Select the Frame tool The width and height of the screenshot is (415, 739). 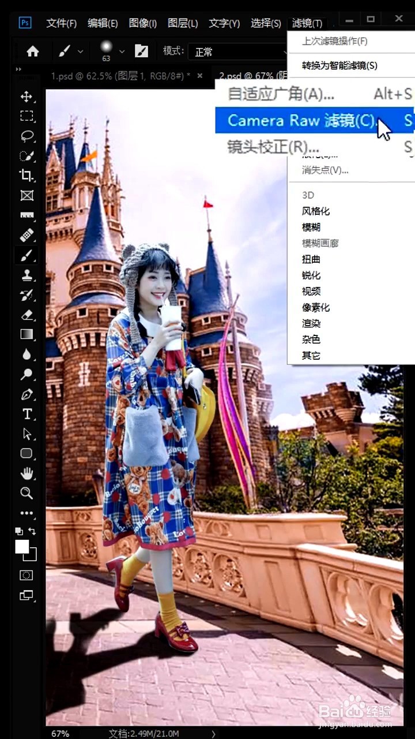[27, 195]
